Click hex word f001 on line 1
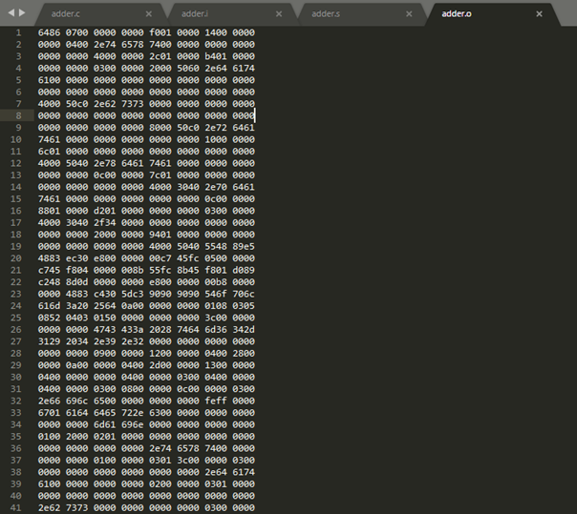Viewport: 577px width, 514px height. click(160, 32)
